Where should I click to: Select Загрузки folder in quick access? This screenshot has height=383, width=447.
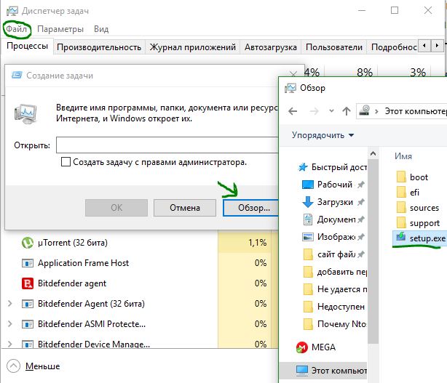coord(328,202)
